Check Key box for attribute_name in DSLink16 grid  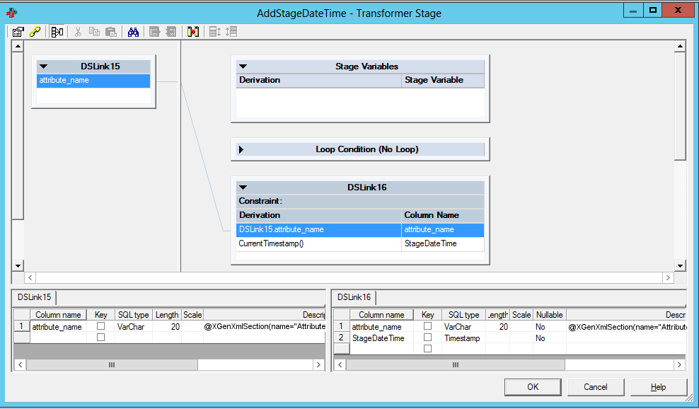click(x=427, y=326)
